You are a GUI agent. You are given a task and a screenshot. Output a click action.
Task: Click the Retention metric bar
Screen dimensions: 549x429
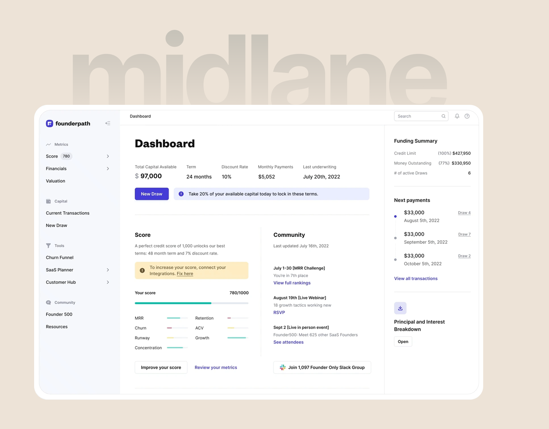coord(238,318)
